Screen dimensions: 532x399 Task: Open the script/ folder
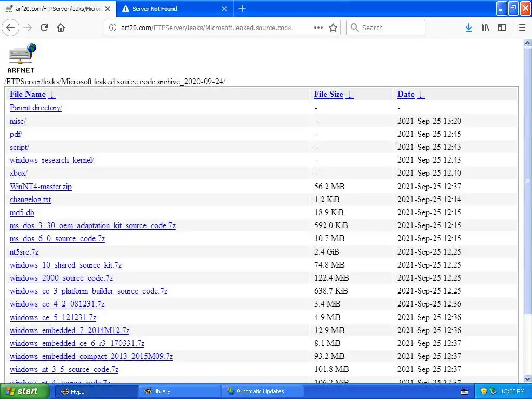[19, 147]
